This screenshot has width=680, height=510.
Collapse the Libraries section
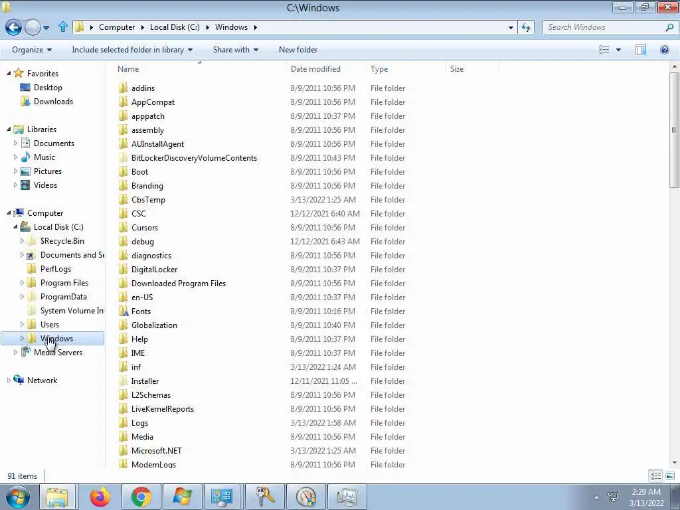pos(9,129)
